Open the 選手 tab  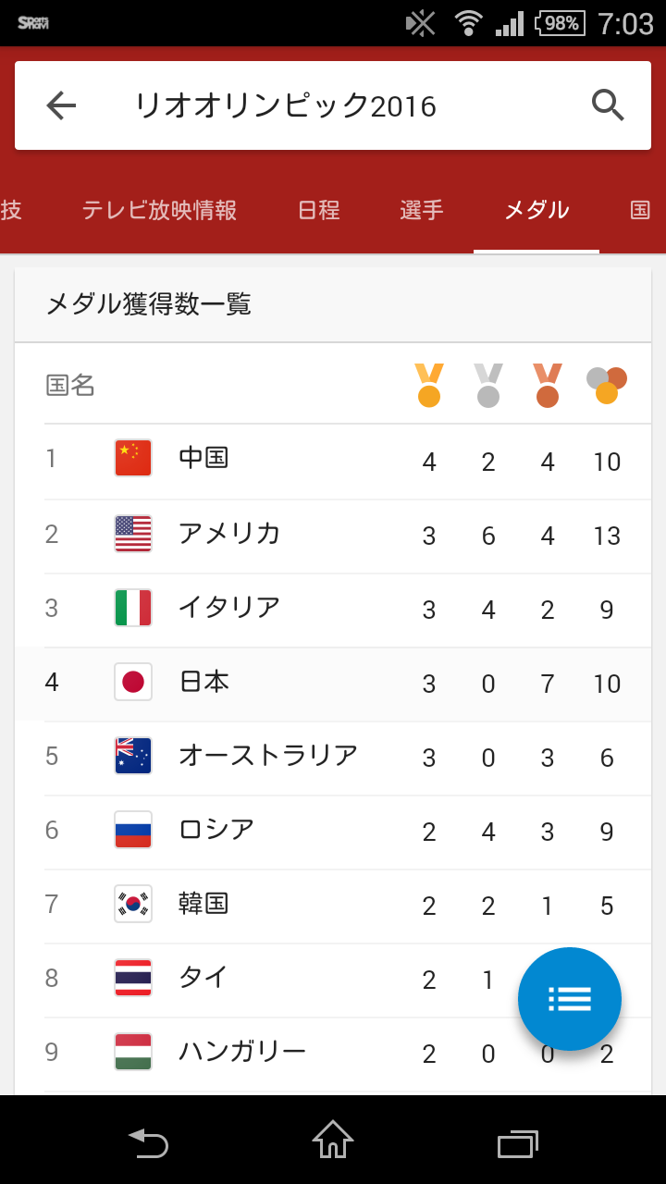coord(422,210)
